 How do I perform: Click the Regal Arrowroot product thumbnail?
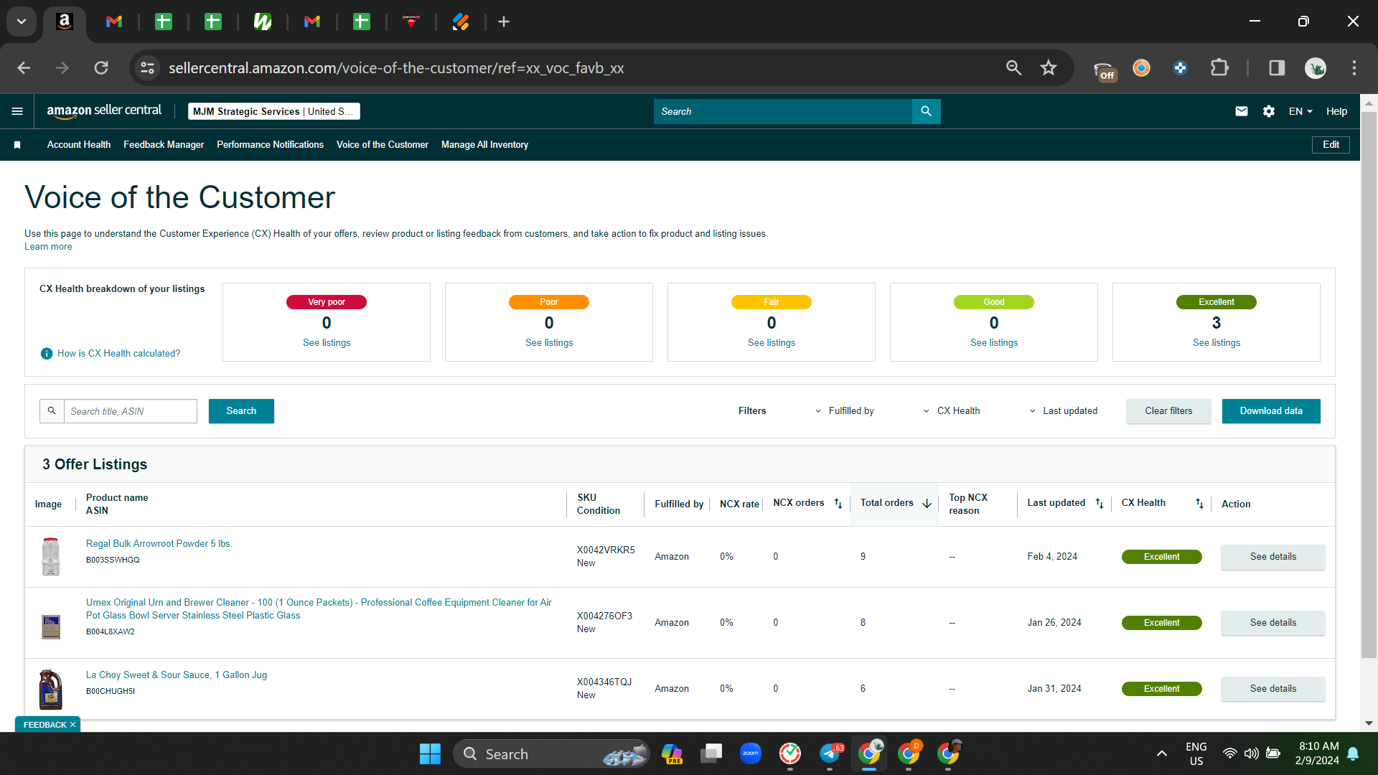tap(50, 557)
